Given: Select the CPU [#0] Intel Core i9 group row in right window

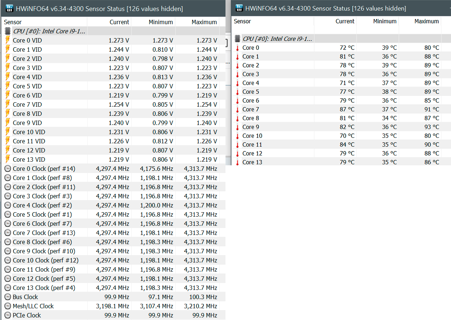Looking at the screenshot, I should click(x=341, y=38).
